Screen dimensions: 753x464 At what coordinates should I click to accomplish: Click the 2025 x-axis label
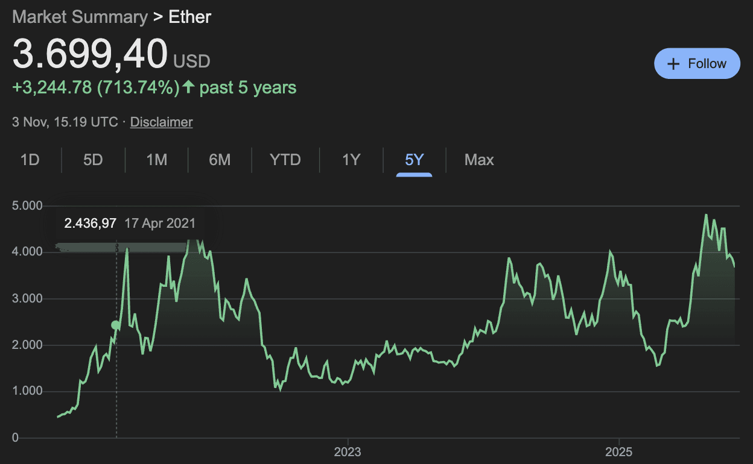619,452
